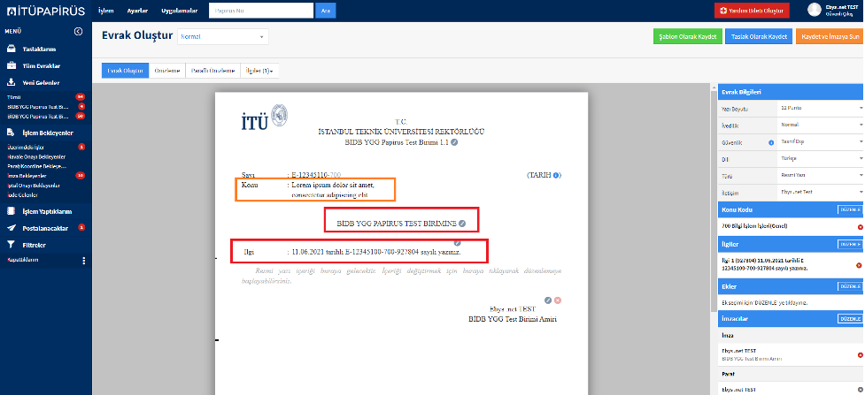The width and height of the screenshot is (865, 395).
Task: Open Tüm Evraklar briefcase icon
Action: (11, 65)
